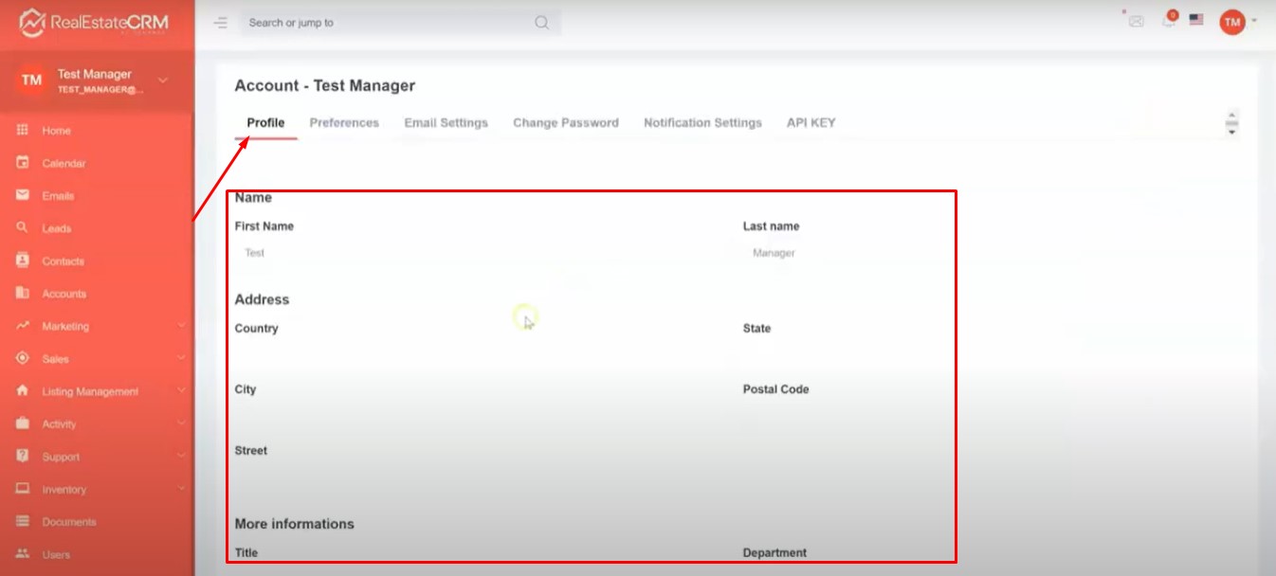The image size is (1276, 576).
Task: Select the Leads magnifier icon
Action: (x=23, y=228)
